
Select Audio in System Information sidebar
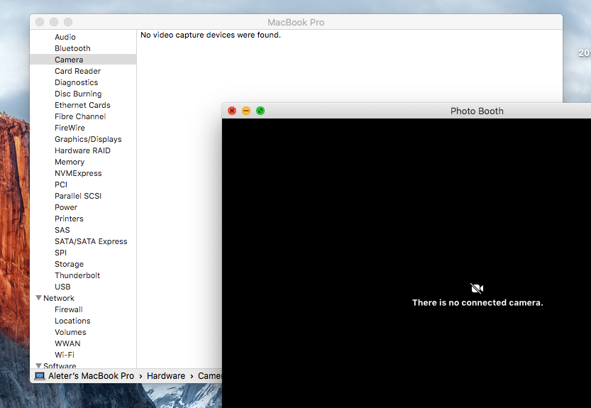[65, 37]
